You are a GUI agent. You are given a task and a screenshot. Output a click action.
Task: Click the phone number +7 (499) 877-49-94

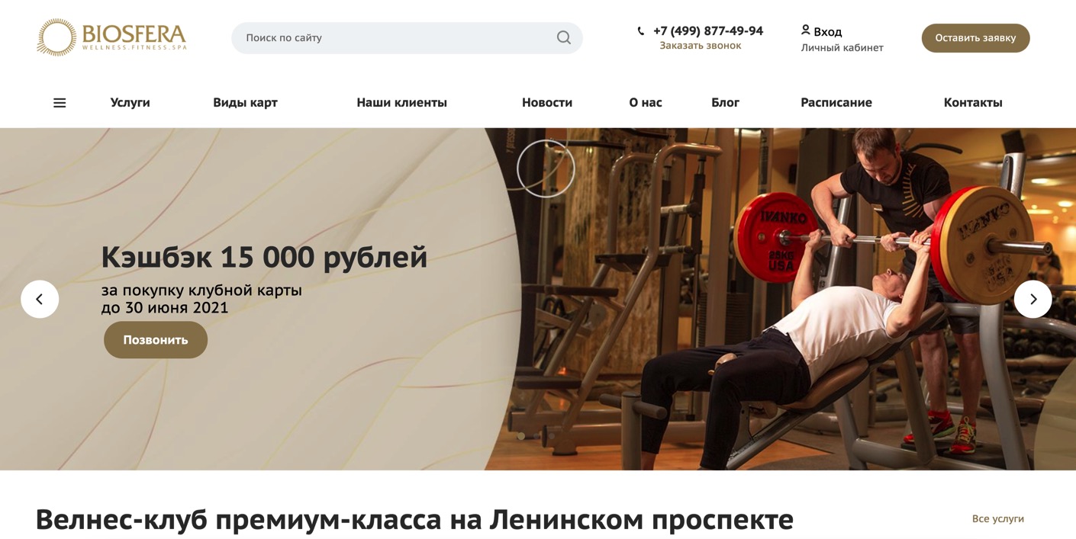707,30
